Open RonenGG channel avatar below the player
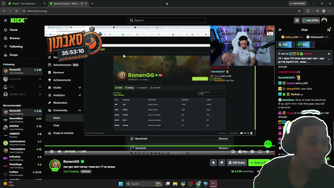Viewport: 334px width, 188px height. [x=55, y=164]
